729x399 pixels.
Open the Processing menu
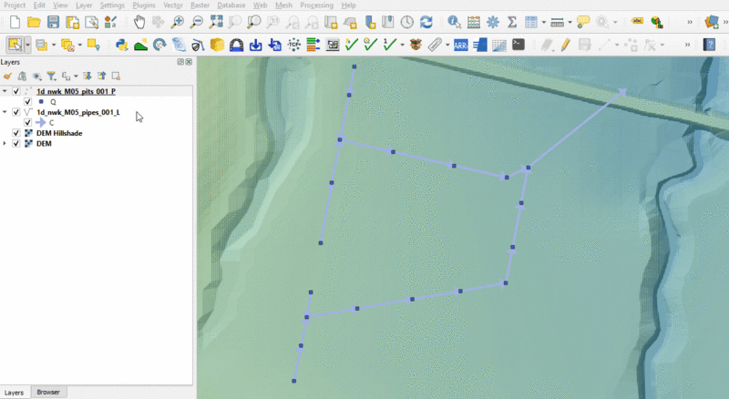pyautogui.click(x=316, y=5)
